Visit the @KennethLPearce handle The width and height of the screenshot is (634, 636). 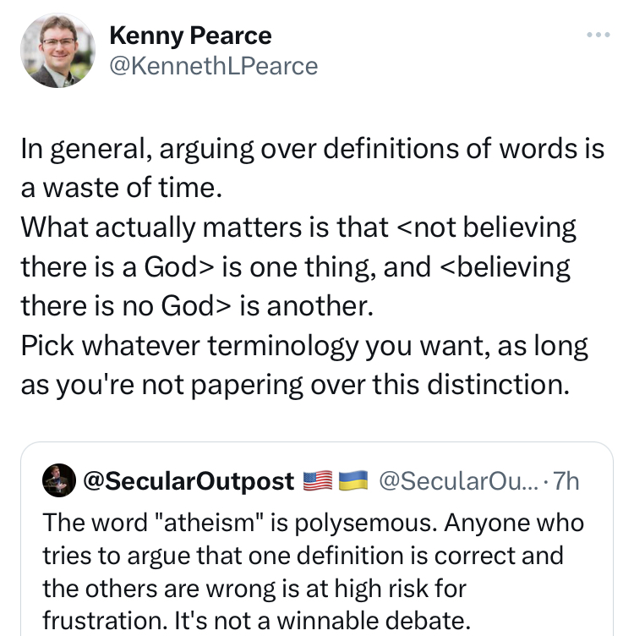[x=213, y=66]
